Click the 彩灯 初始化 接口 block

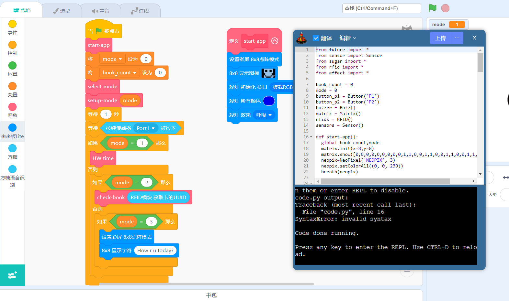click(x=248, y=87)
